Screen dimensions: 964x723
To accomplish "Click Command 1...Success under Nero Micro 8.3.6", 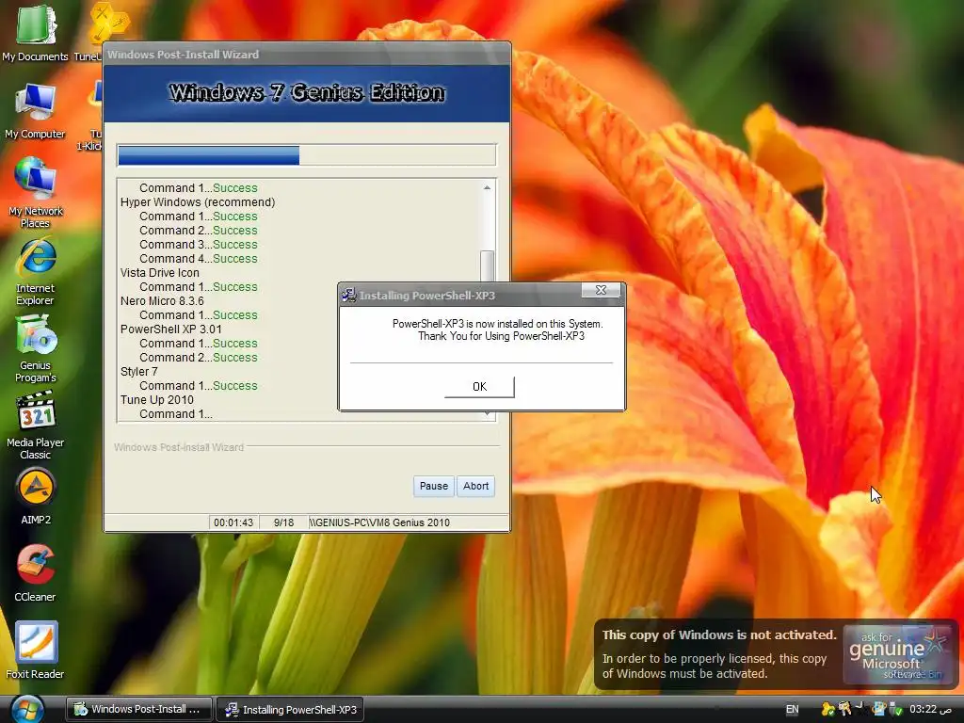I will (x=198, y=315).
